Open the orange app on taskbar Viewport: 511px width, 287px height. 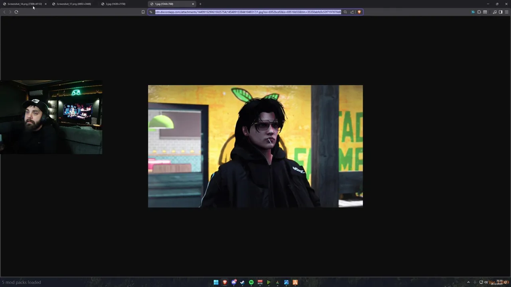pyautogui.click(x=295, y=282)
